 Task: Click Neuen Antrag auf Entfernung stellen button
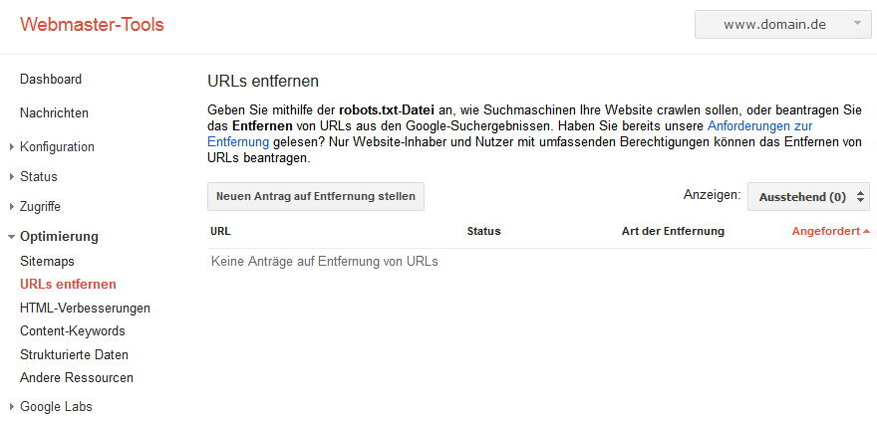tap(316, 196)
